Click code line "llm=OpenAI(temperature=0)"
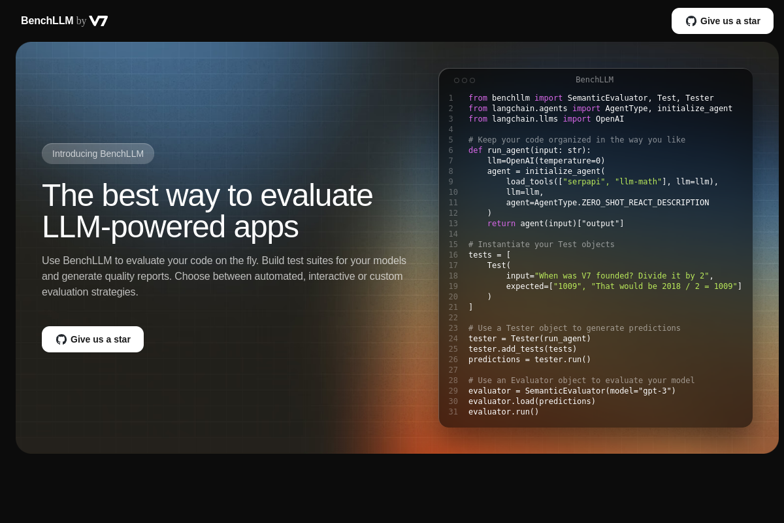The image size is (784, 523). pyautogui.click(x=546, y=161)
